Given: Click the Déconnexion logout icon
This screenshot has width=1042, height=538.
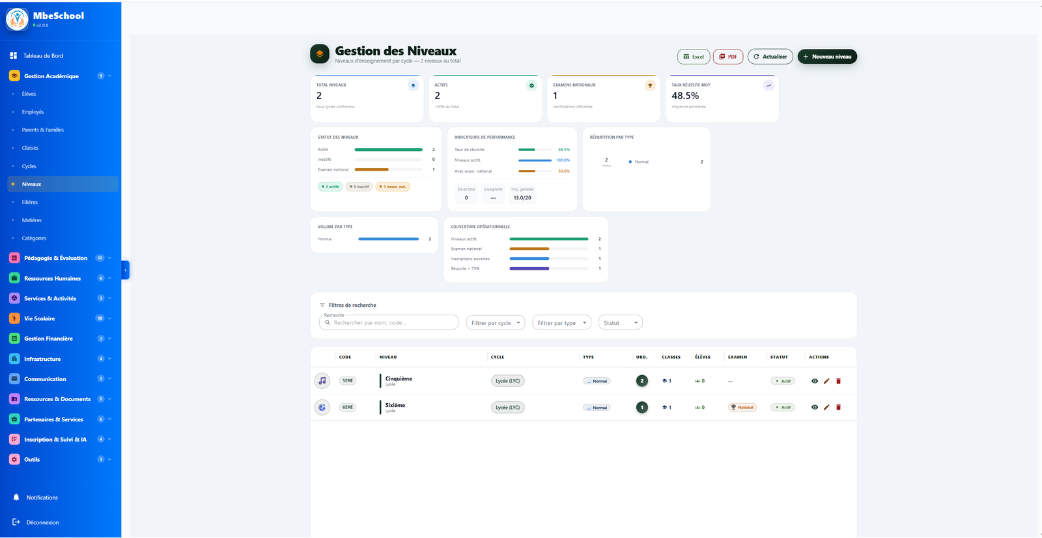Looking at the screenshot, I should 16,522.
